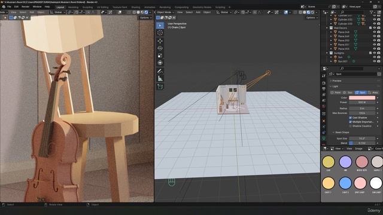Open the Render menu
Screen dimensions: 383x215
click(25, 7)
